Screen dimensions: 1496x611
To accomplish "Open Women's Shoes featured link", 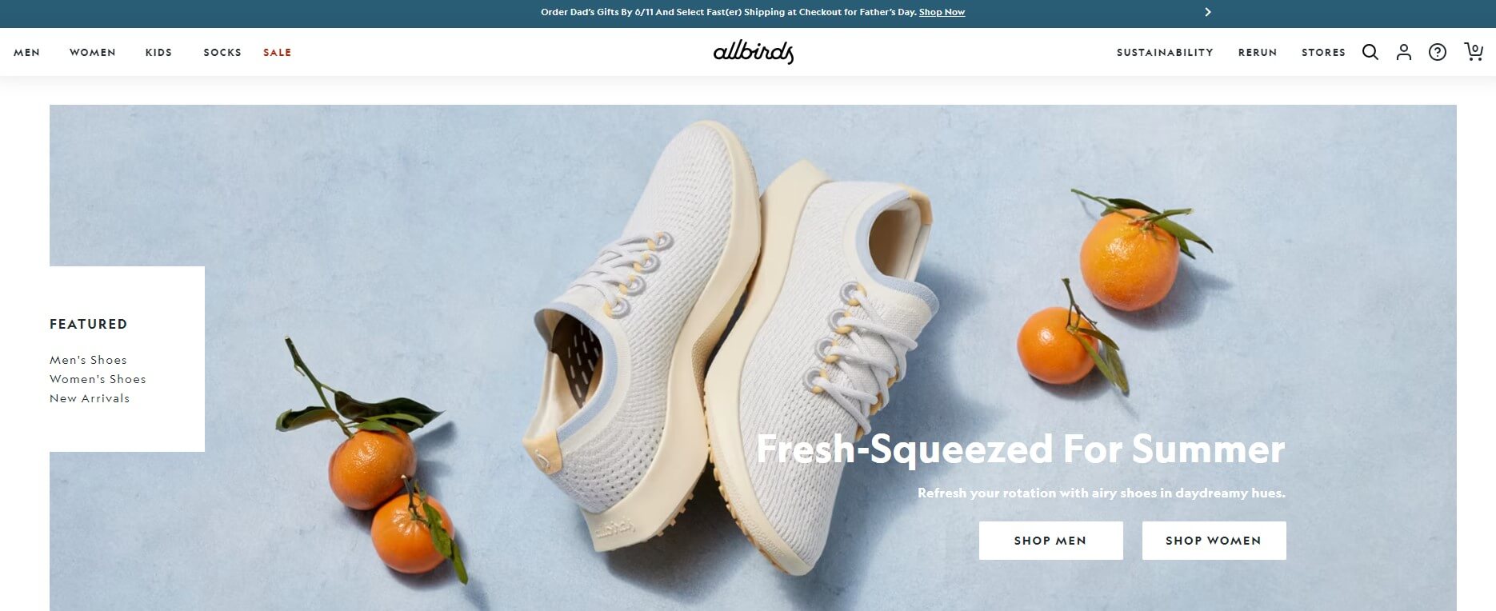I will click(98, 379).
